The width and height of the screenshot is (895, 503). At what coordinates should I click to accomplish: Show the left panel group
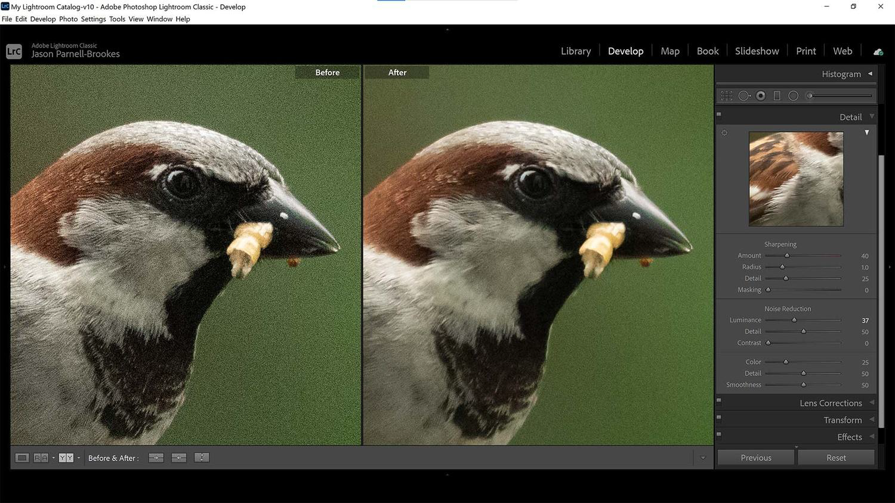(4, 267)
